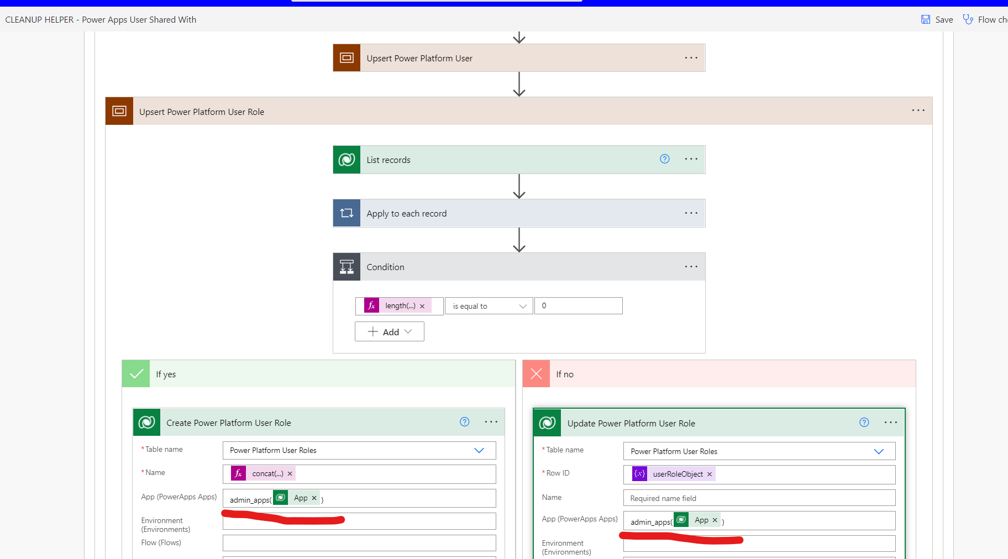Click the Required name field input
Viewport: 1008px width, 559px height.
coord(759,498)
